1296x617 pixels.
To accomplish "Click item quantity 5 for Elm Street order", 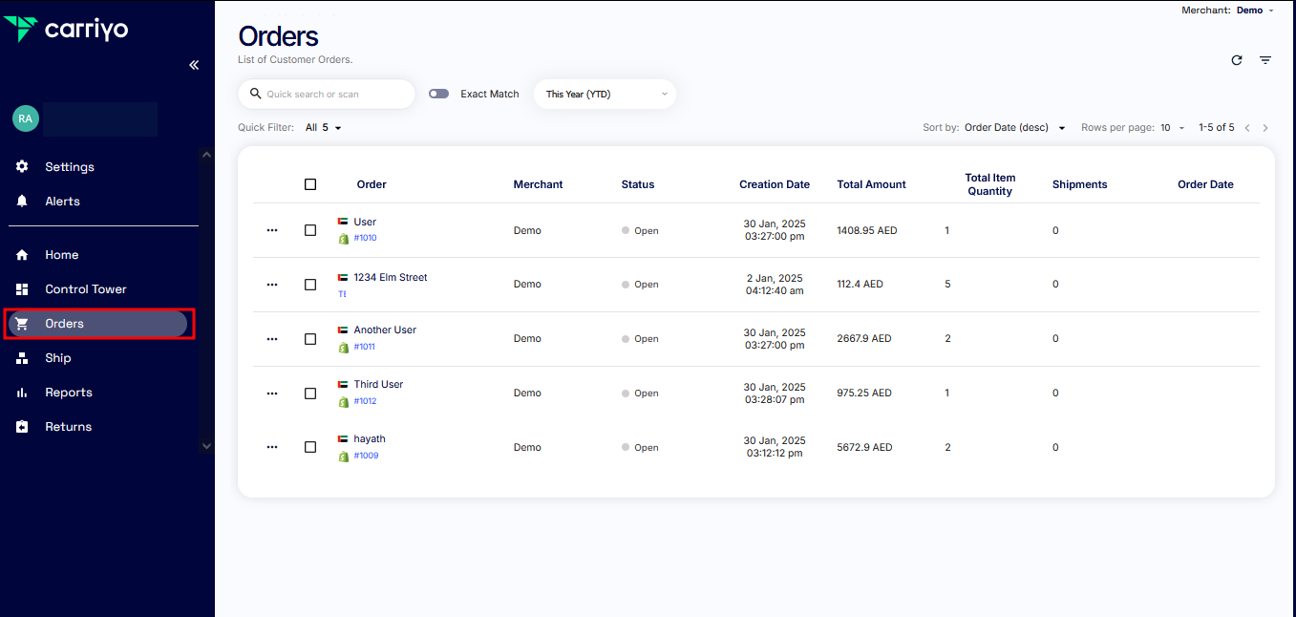I will 947,285.
